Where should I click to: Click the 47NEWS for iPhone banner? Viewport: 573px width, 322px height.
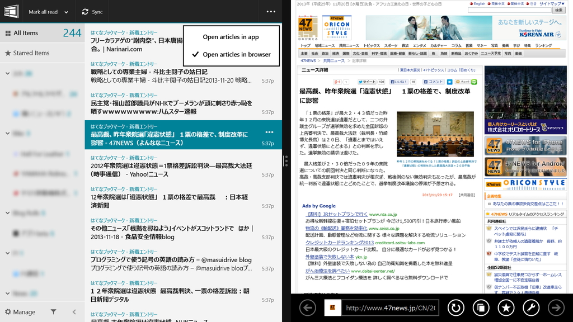[525, 145]
